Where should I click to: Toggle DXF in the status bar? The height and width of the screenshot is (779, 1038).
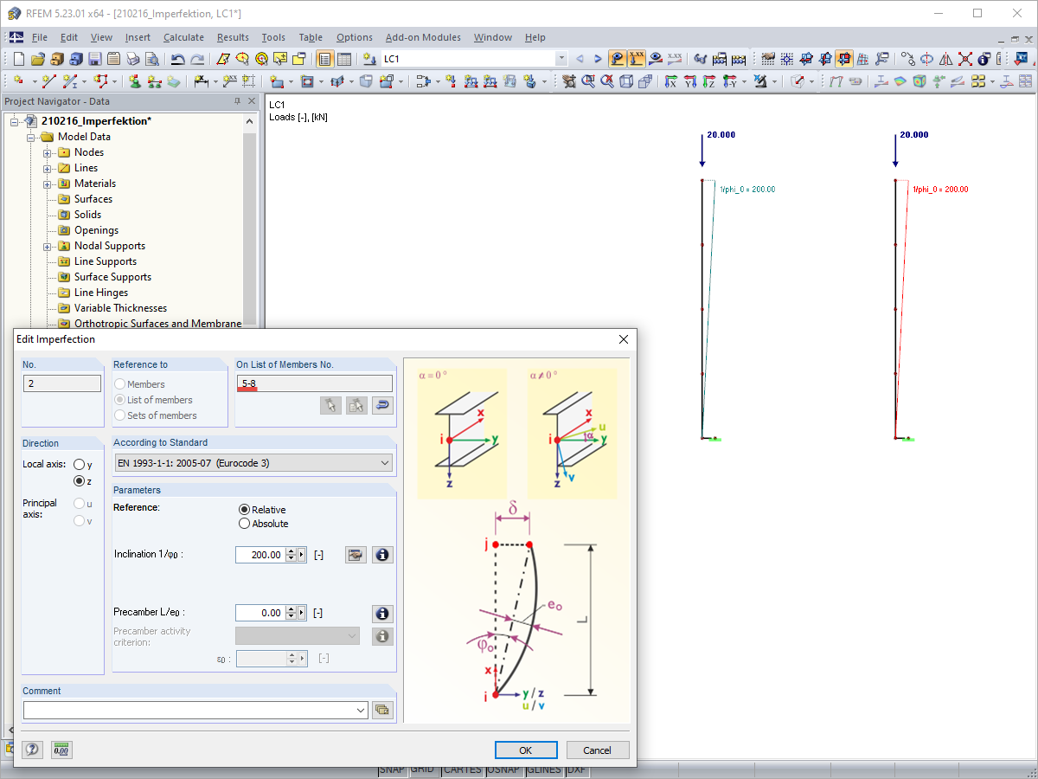coord(577,769)
